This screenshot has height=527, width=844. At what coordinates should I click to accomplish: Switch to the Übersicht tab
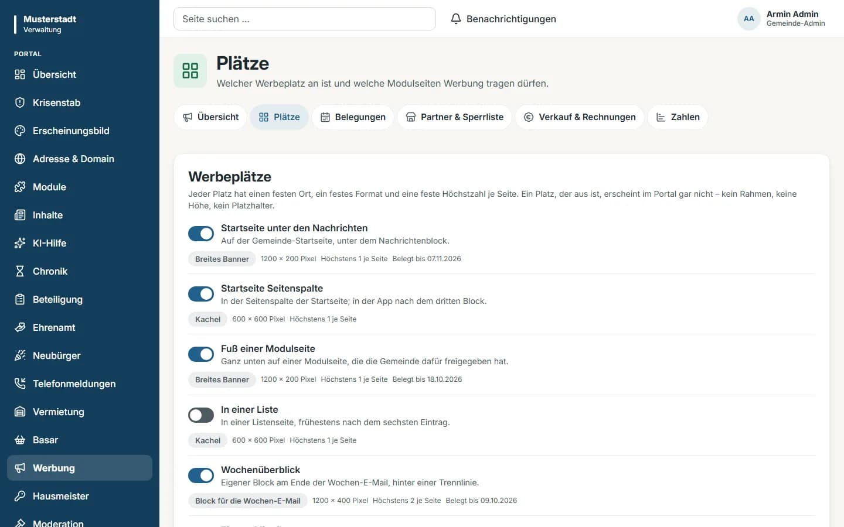(210, 117)
